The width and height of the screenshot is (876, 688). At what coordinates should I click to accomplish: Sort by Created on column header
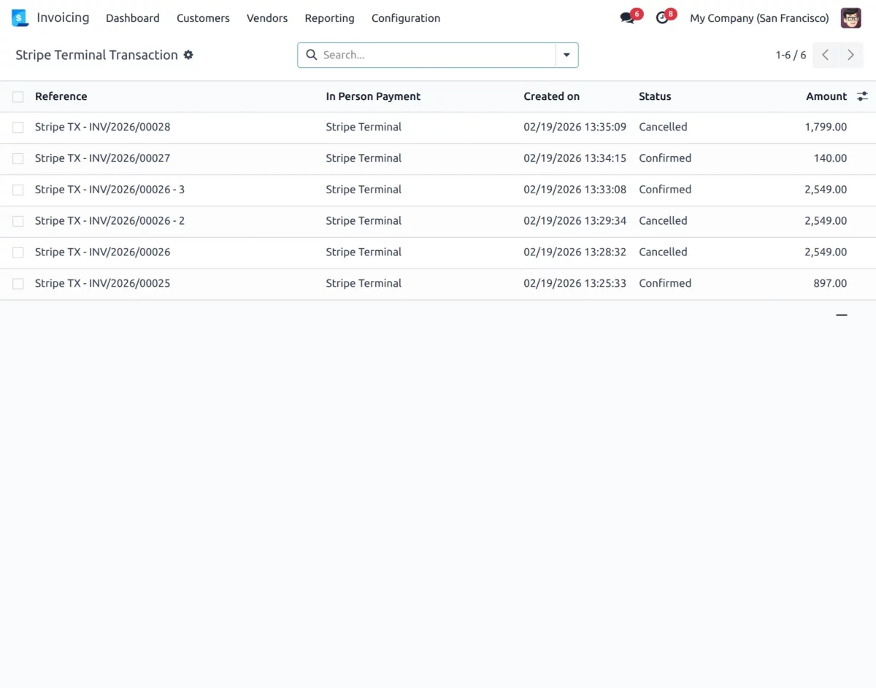pos(551,96)
